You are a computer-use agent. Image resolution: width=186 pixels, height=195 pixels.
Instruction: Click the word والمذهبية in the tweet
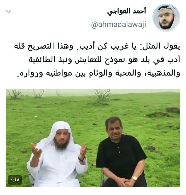coord(161,73)
